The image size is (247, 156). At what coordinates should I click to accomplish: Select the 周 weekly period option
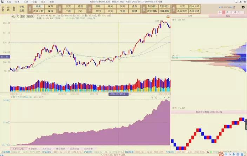pos(227,12)
